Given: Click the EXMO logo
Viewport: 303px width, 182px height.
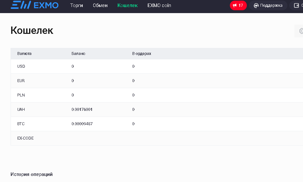Looking at the screenshot, I should click(34, 5).
